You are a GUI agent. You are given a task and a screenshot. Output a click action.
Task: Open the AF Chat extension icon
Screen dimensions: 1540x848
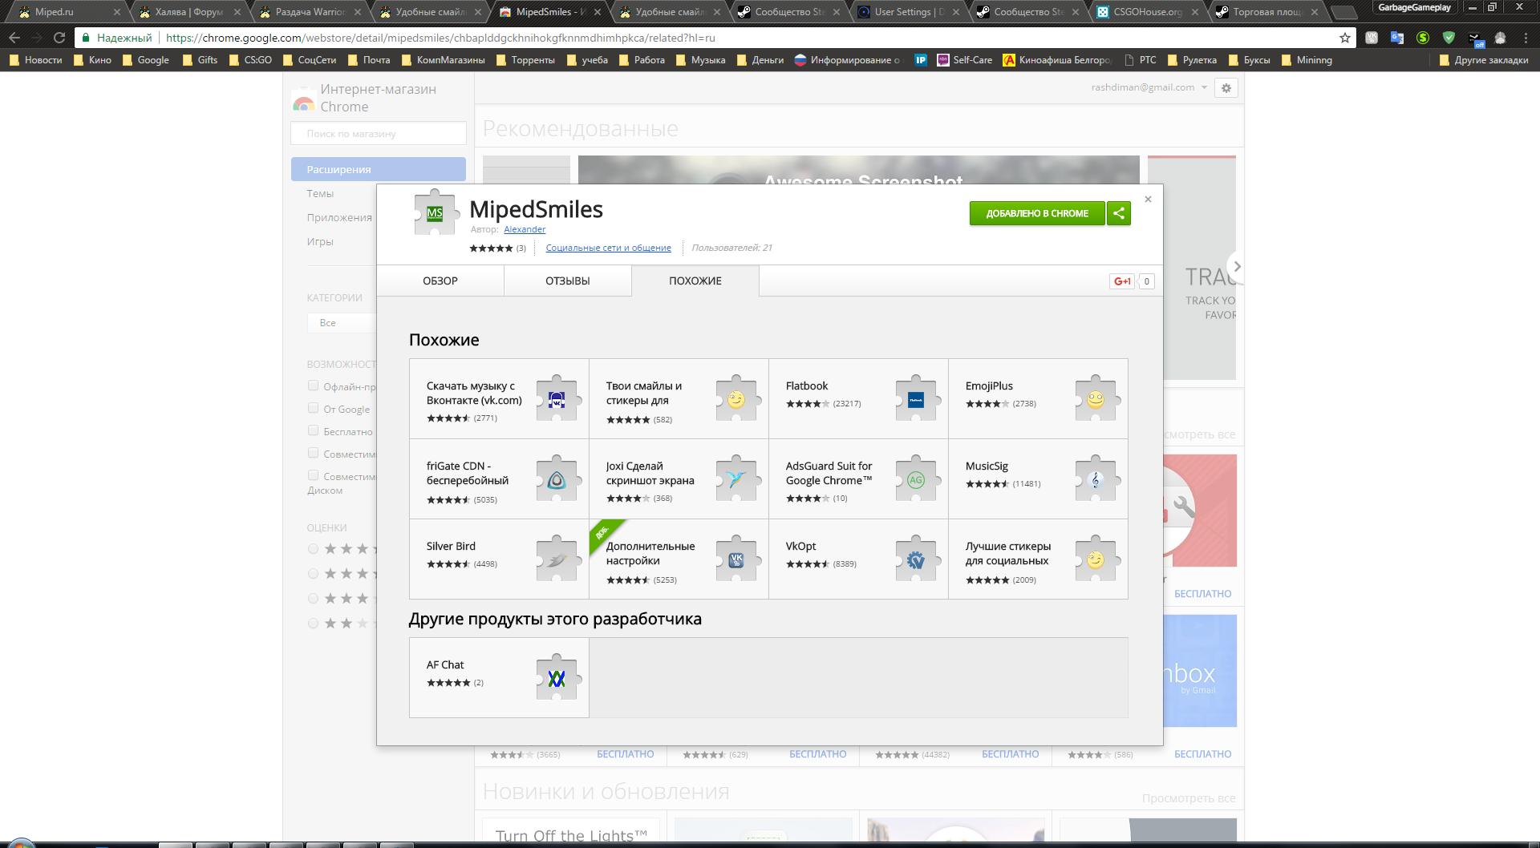click(557, 677)
